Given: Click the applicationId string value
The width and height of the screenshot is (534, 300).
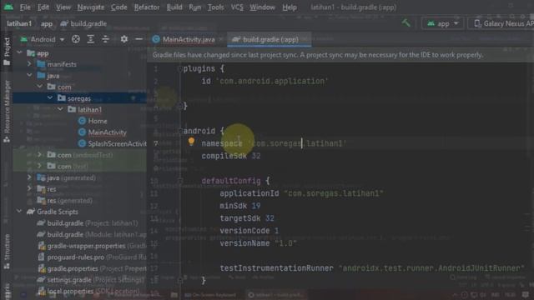Looking at the screenshot, I should [334, 193].
